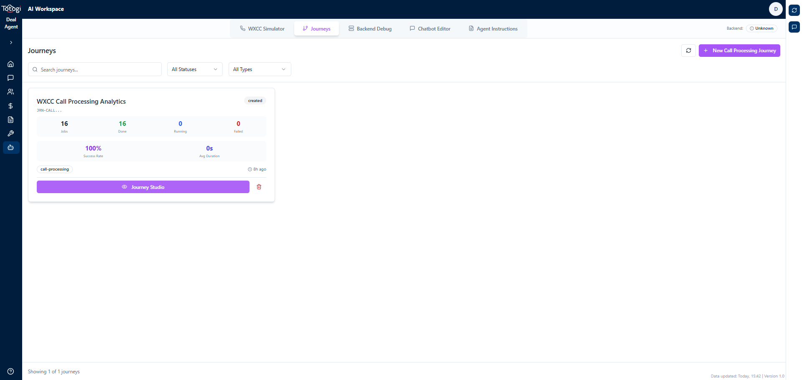Click the Showing 1 of 1 journeys text
This screenshot has height=380, width=802.
tap(54, 372)
